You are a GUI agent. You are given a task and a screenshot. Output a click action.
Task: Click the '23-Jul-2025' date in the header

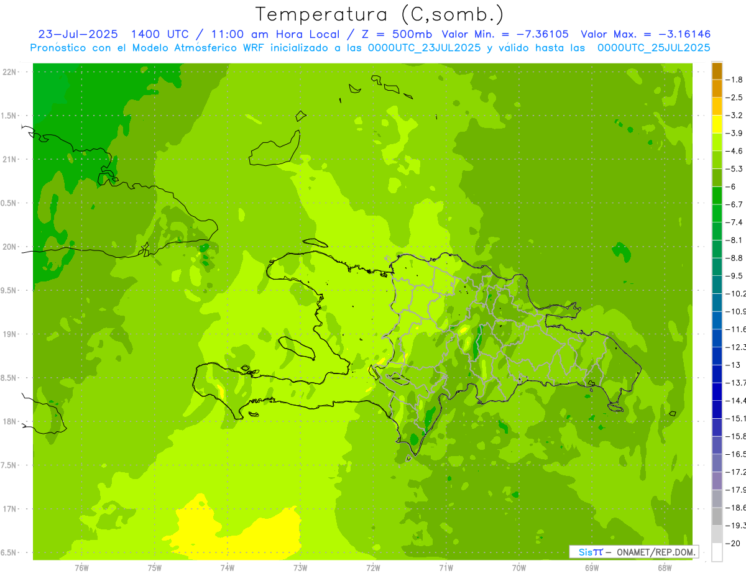click(79, 34)
